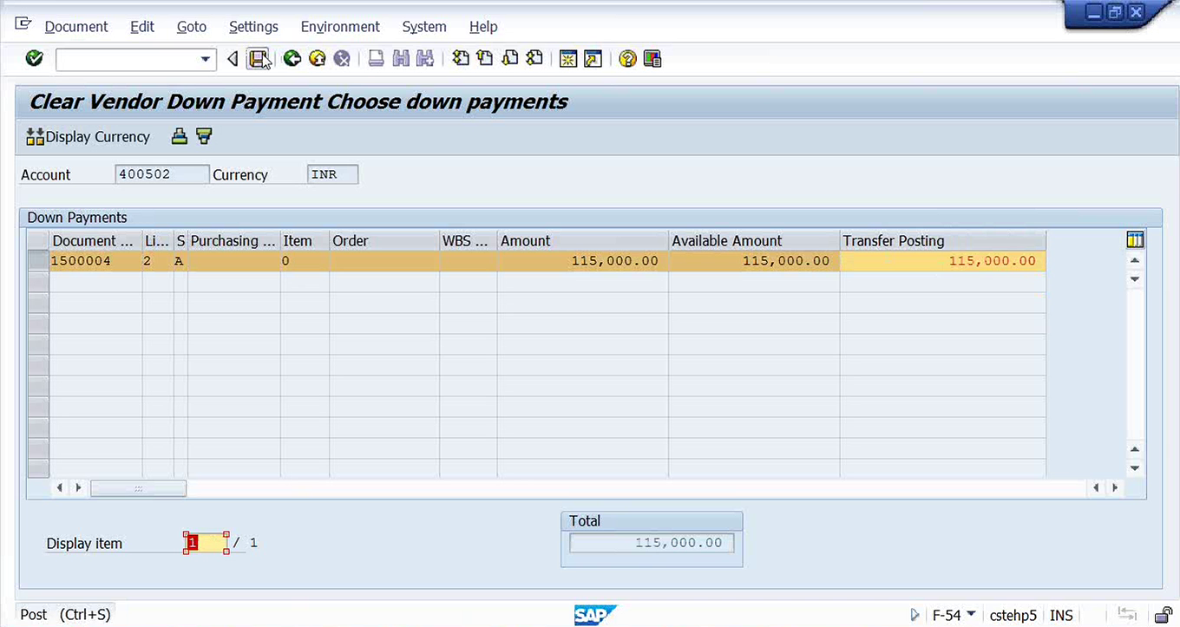This screenshot has width=1180, height=627.
Task: Click the Create New Session icon
Action: click(x=568, y=59)
